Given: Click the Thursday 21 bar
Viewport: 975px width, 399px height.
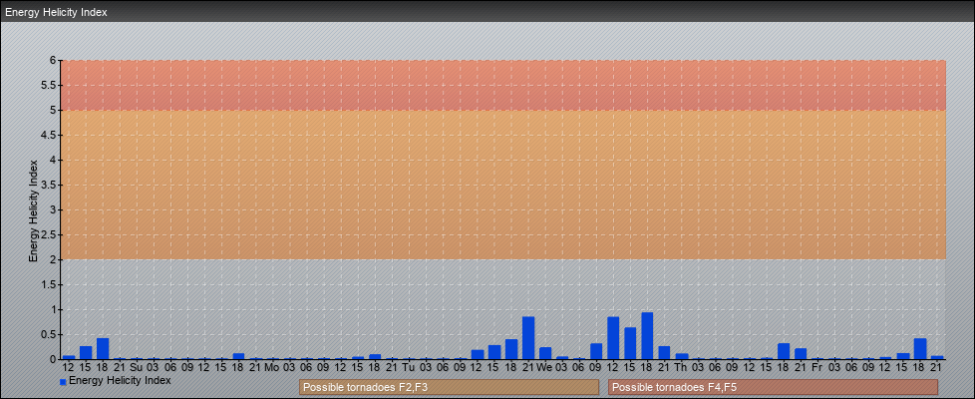Looking at the screenshot, I should (801, 353).
